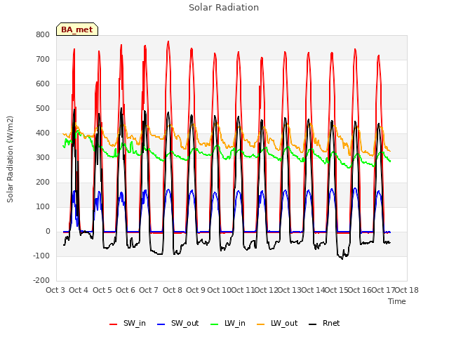The width and height of the screenshot is (449, 337).
Task: Click the LW_out legend label
Action: [284, 323]
